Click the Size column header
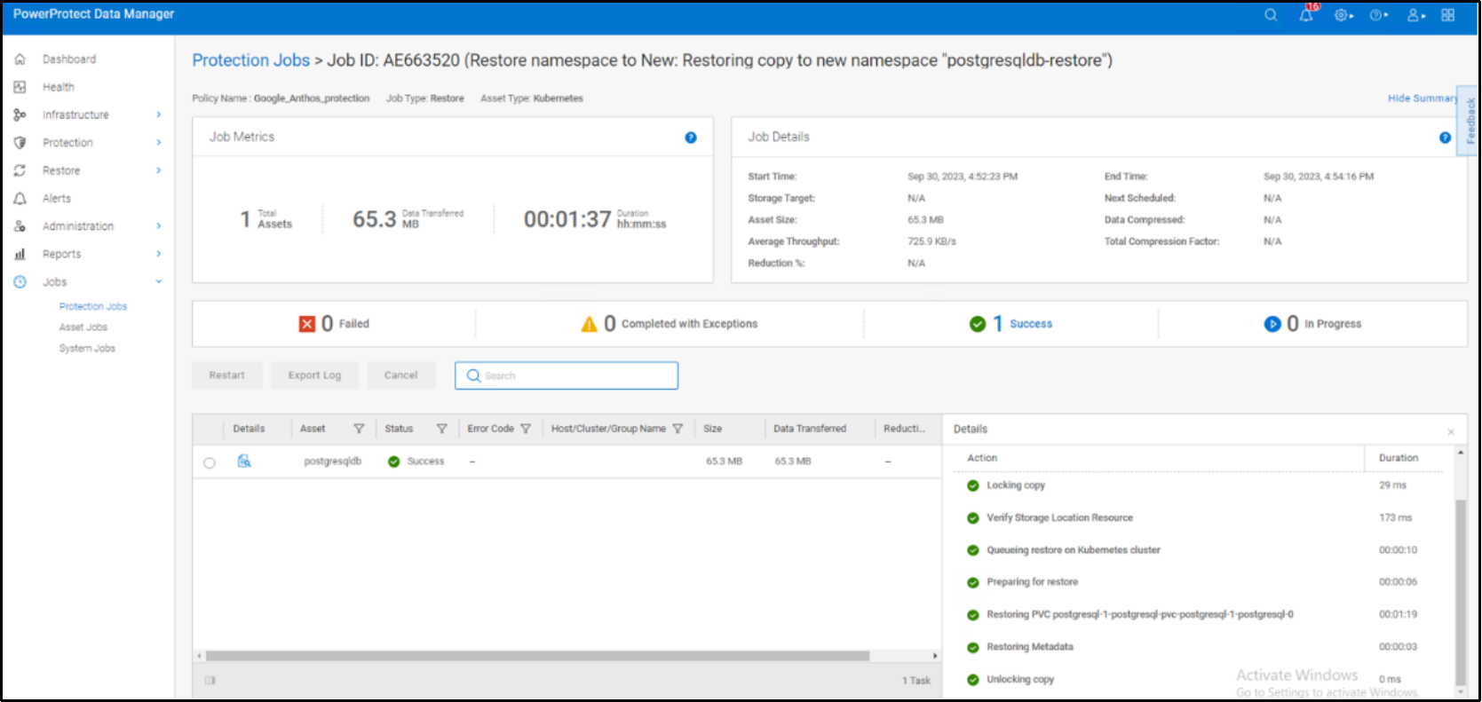 pyautogui.click(x=713, y=429)
